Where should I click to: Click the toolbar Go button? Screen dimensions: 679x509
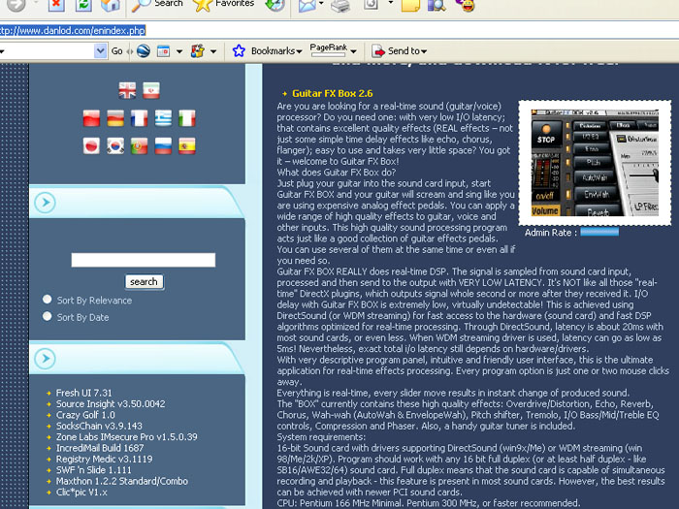click(x=117, y=51)
